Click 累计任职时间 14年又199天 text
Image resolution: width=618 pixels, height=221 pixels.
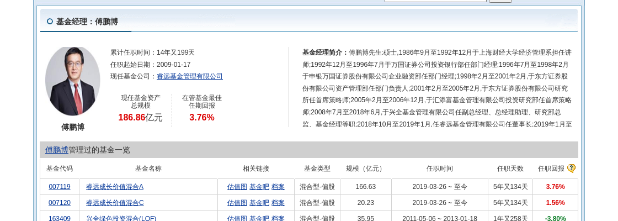point(152,52)
